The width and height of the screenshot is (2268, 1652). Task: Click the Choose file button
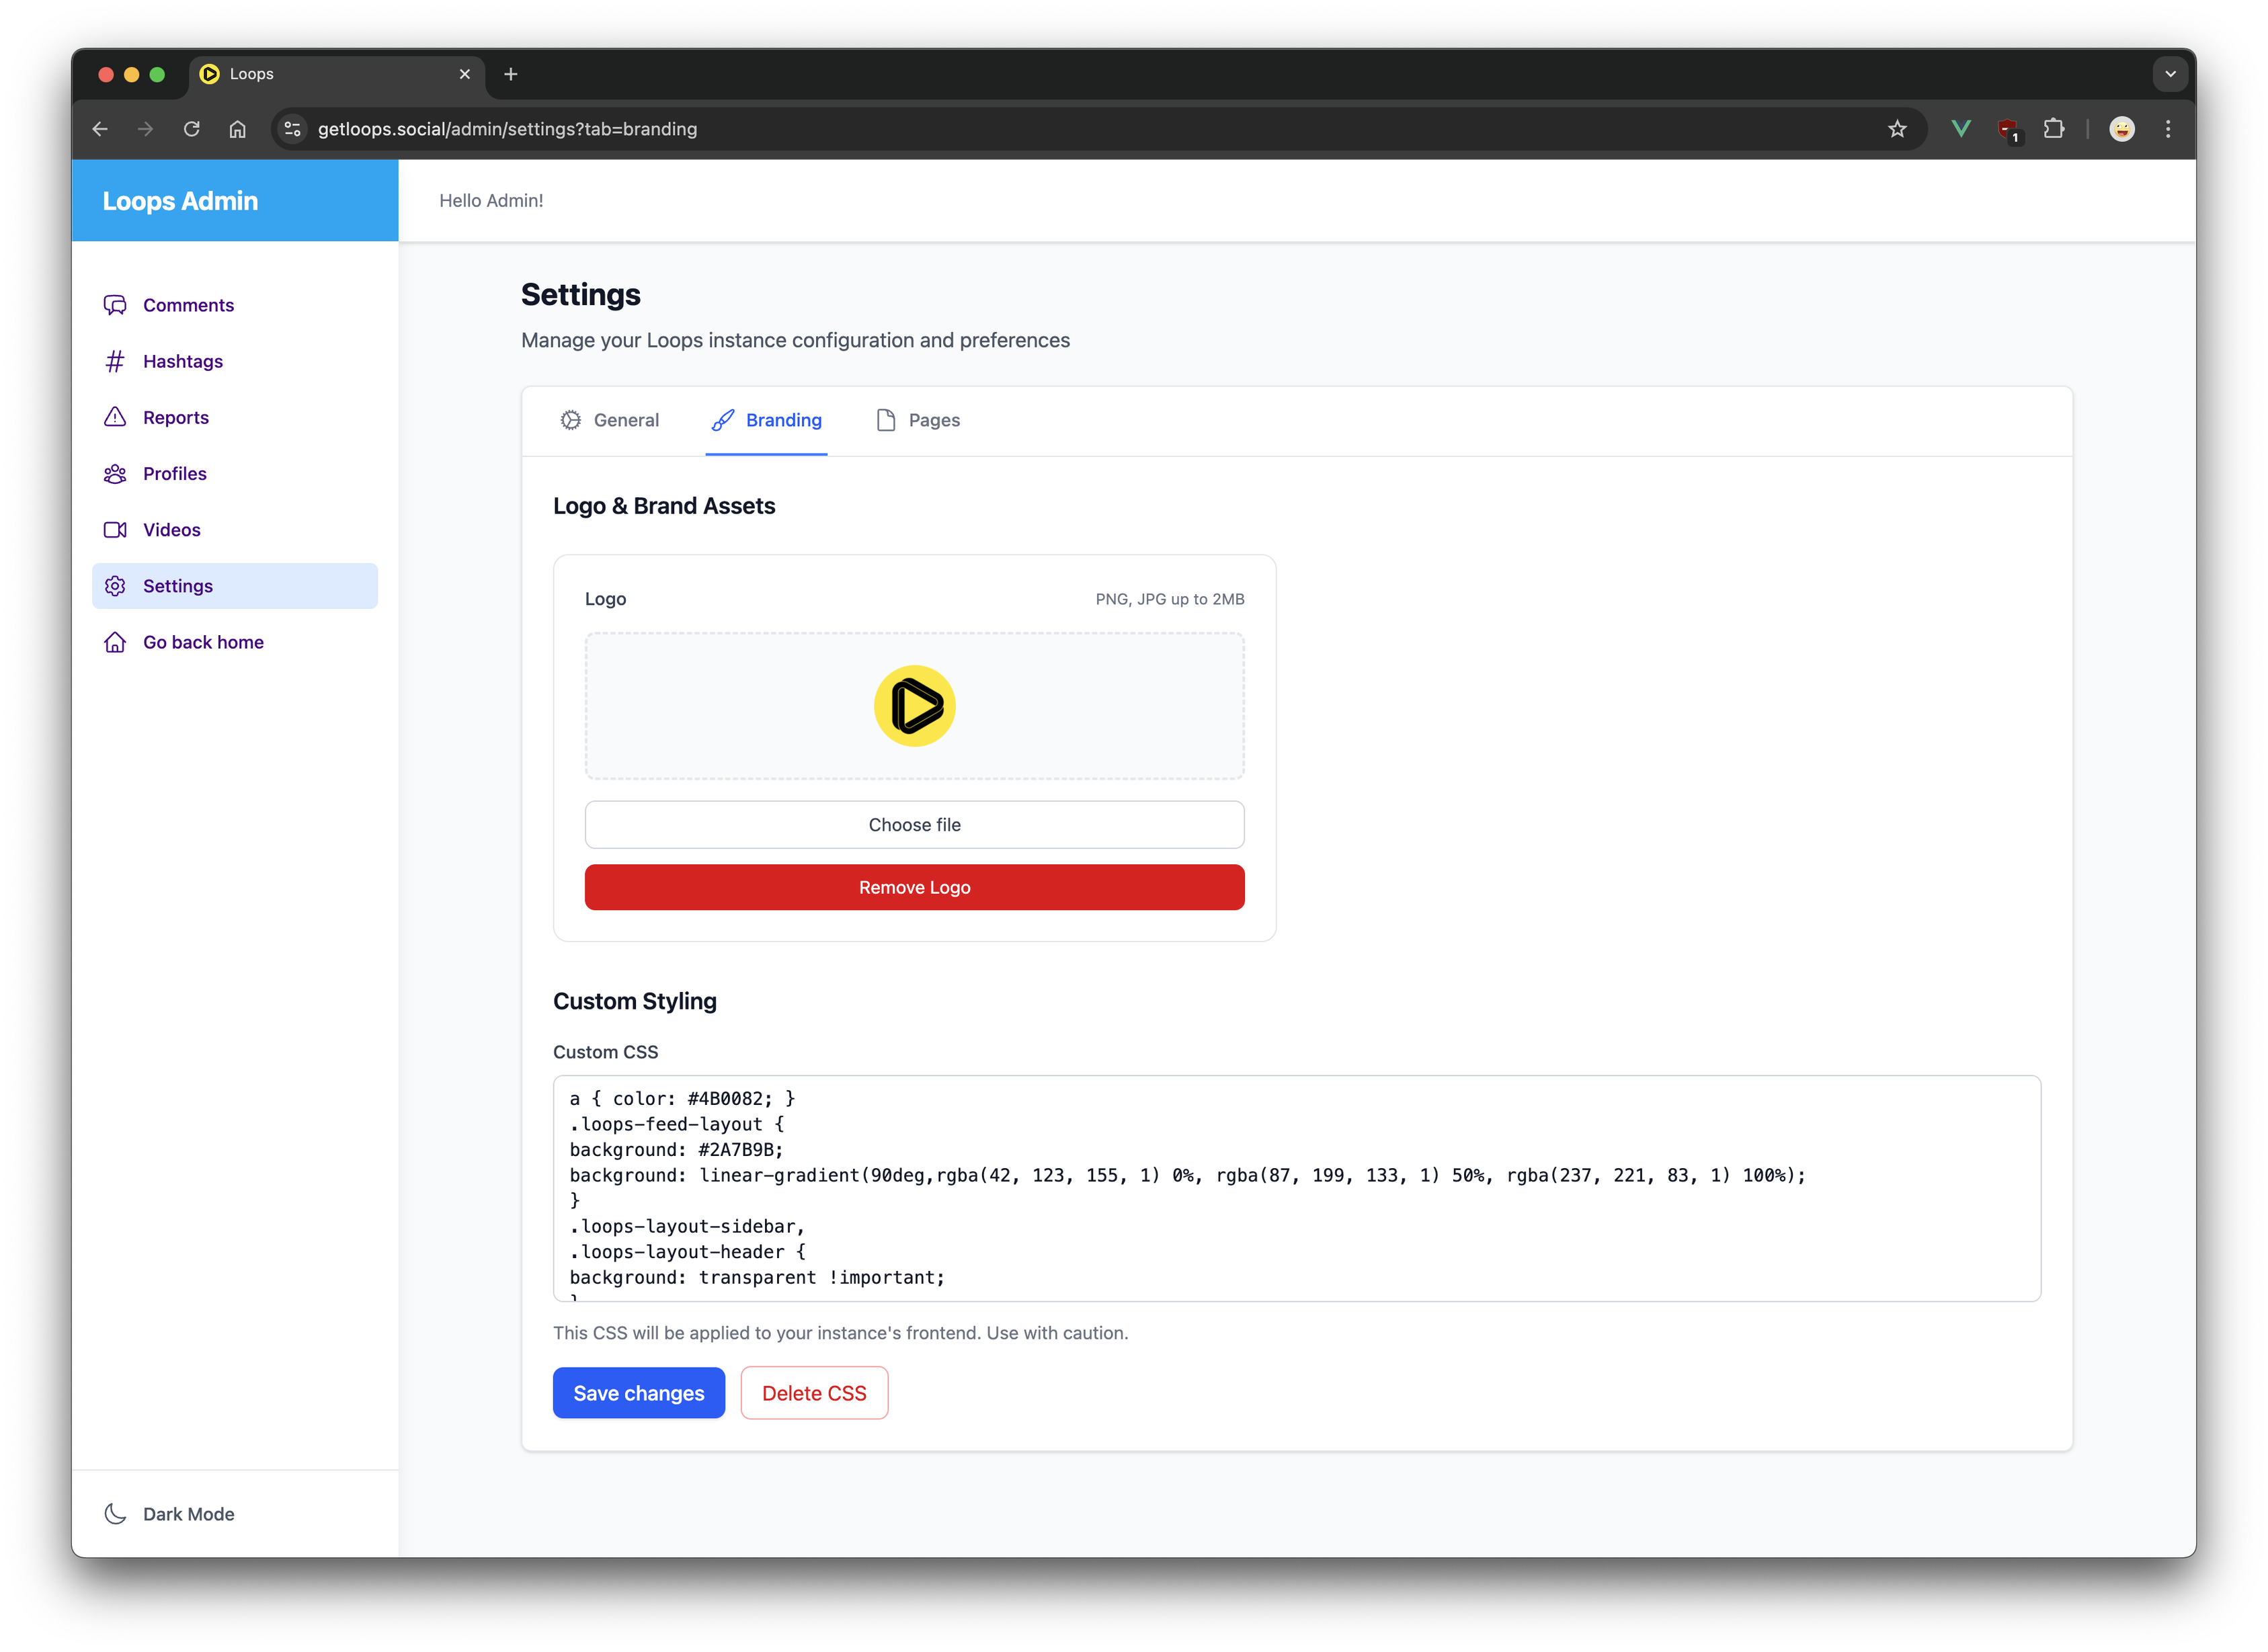point(915,825)
